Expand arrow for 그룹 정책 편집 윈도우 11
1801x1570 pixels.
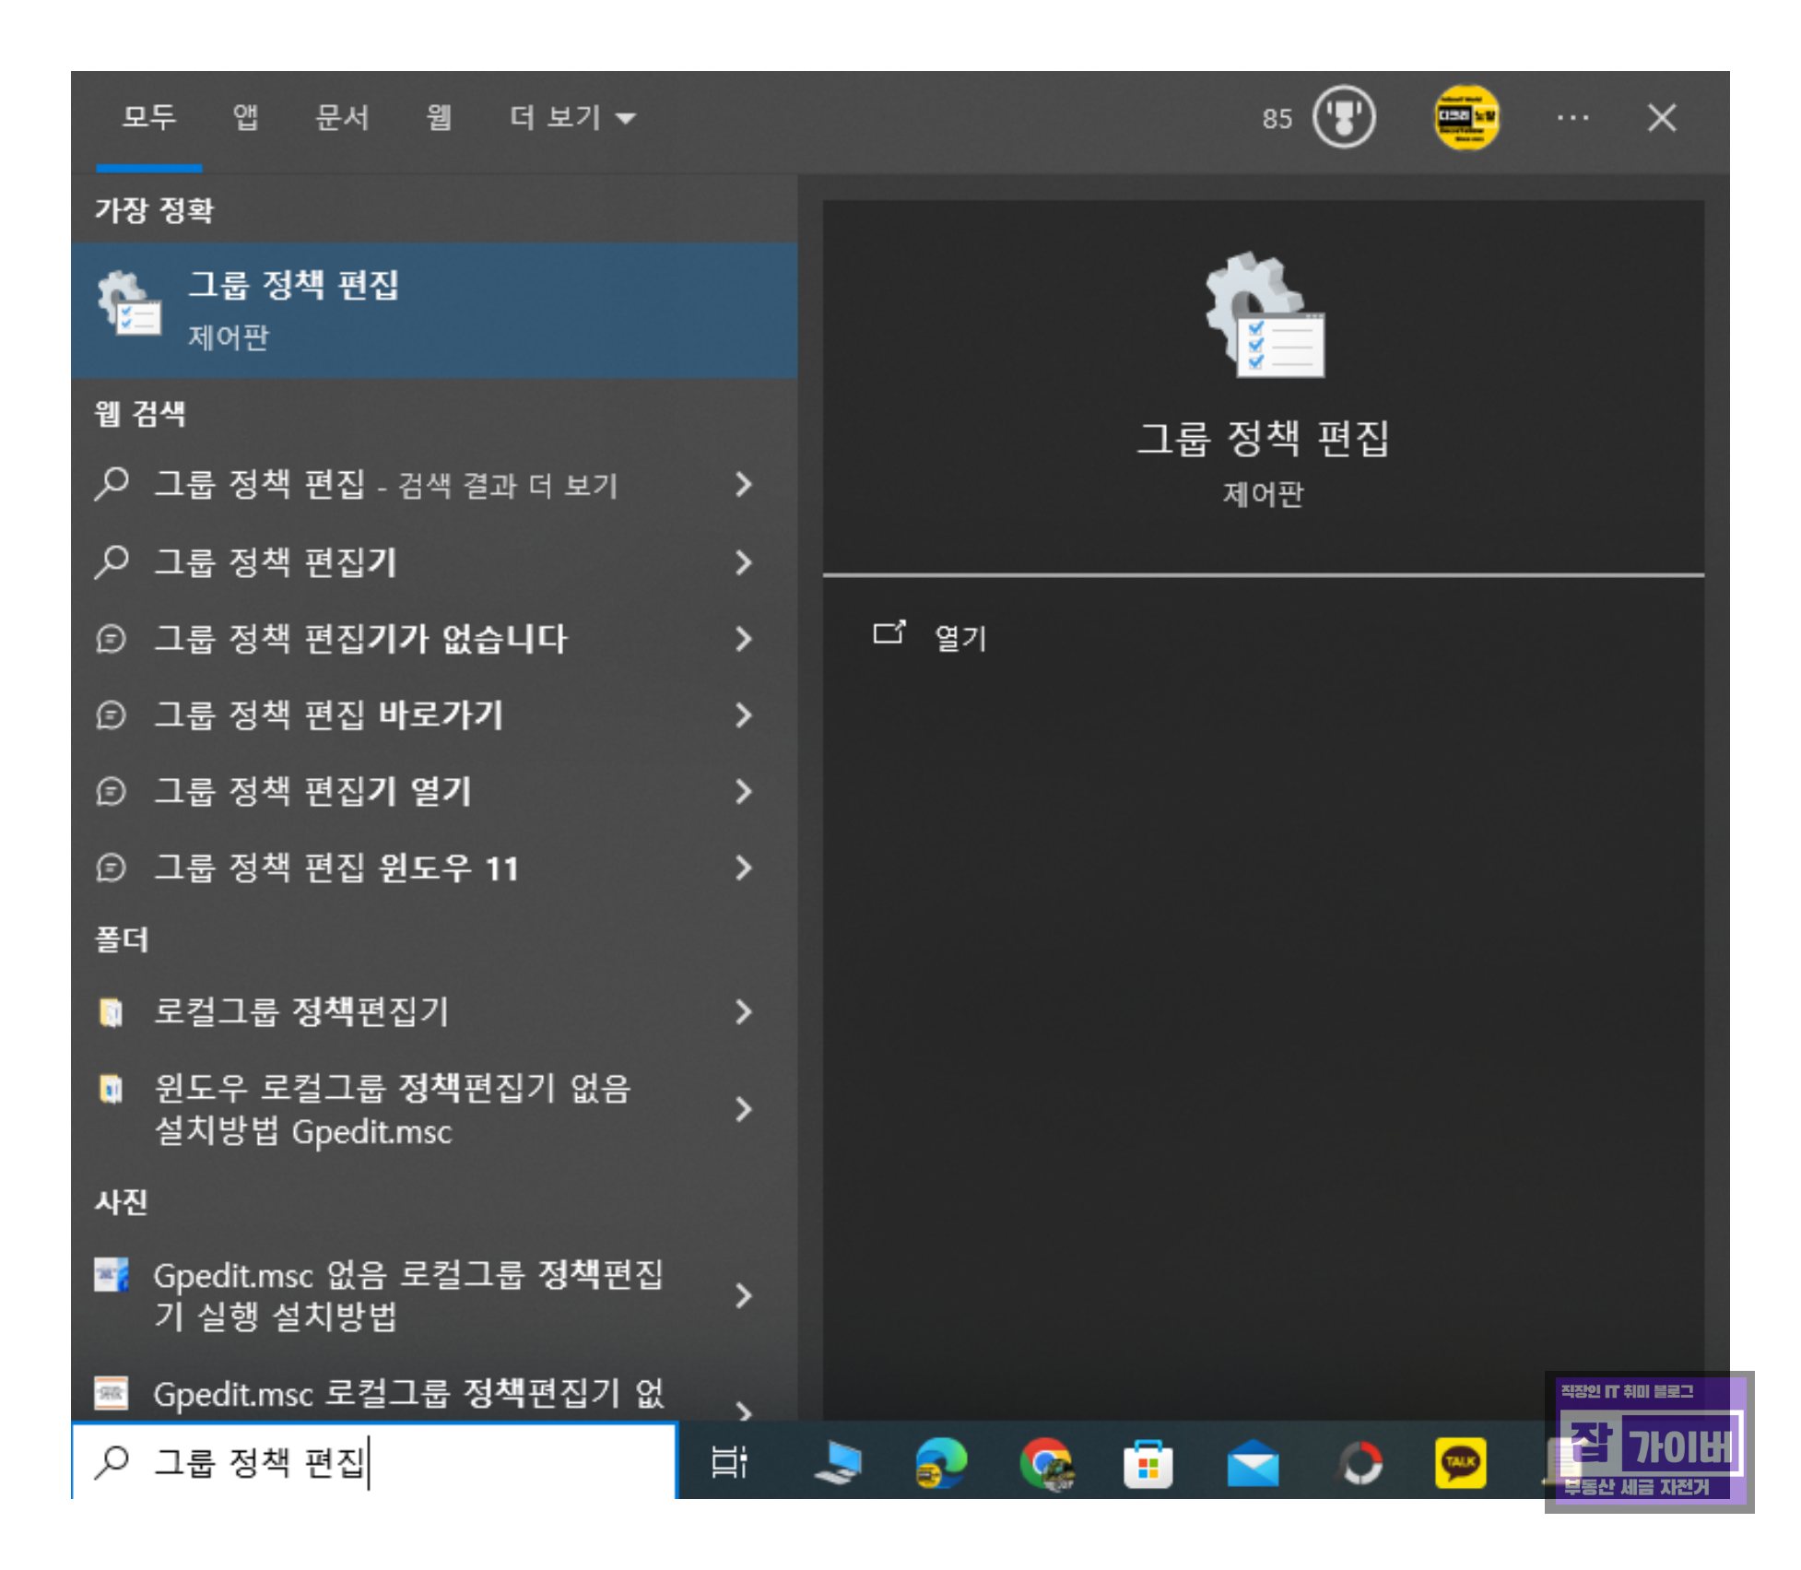[744, 868]
